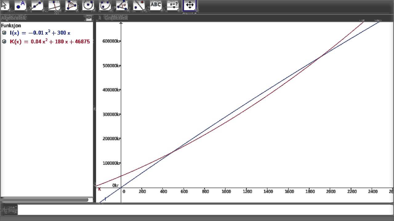Click the 1600 x-axis label
394x221 pixels.
coord(289,192)
